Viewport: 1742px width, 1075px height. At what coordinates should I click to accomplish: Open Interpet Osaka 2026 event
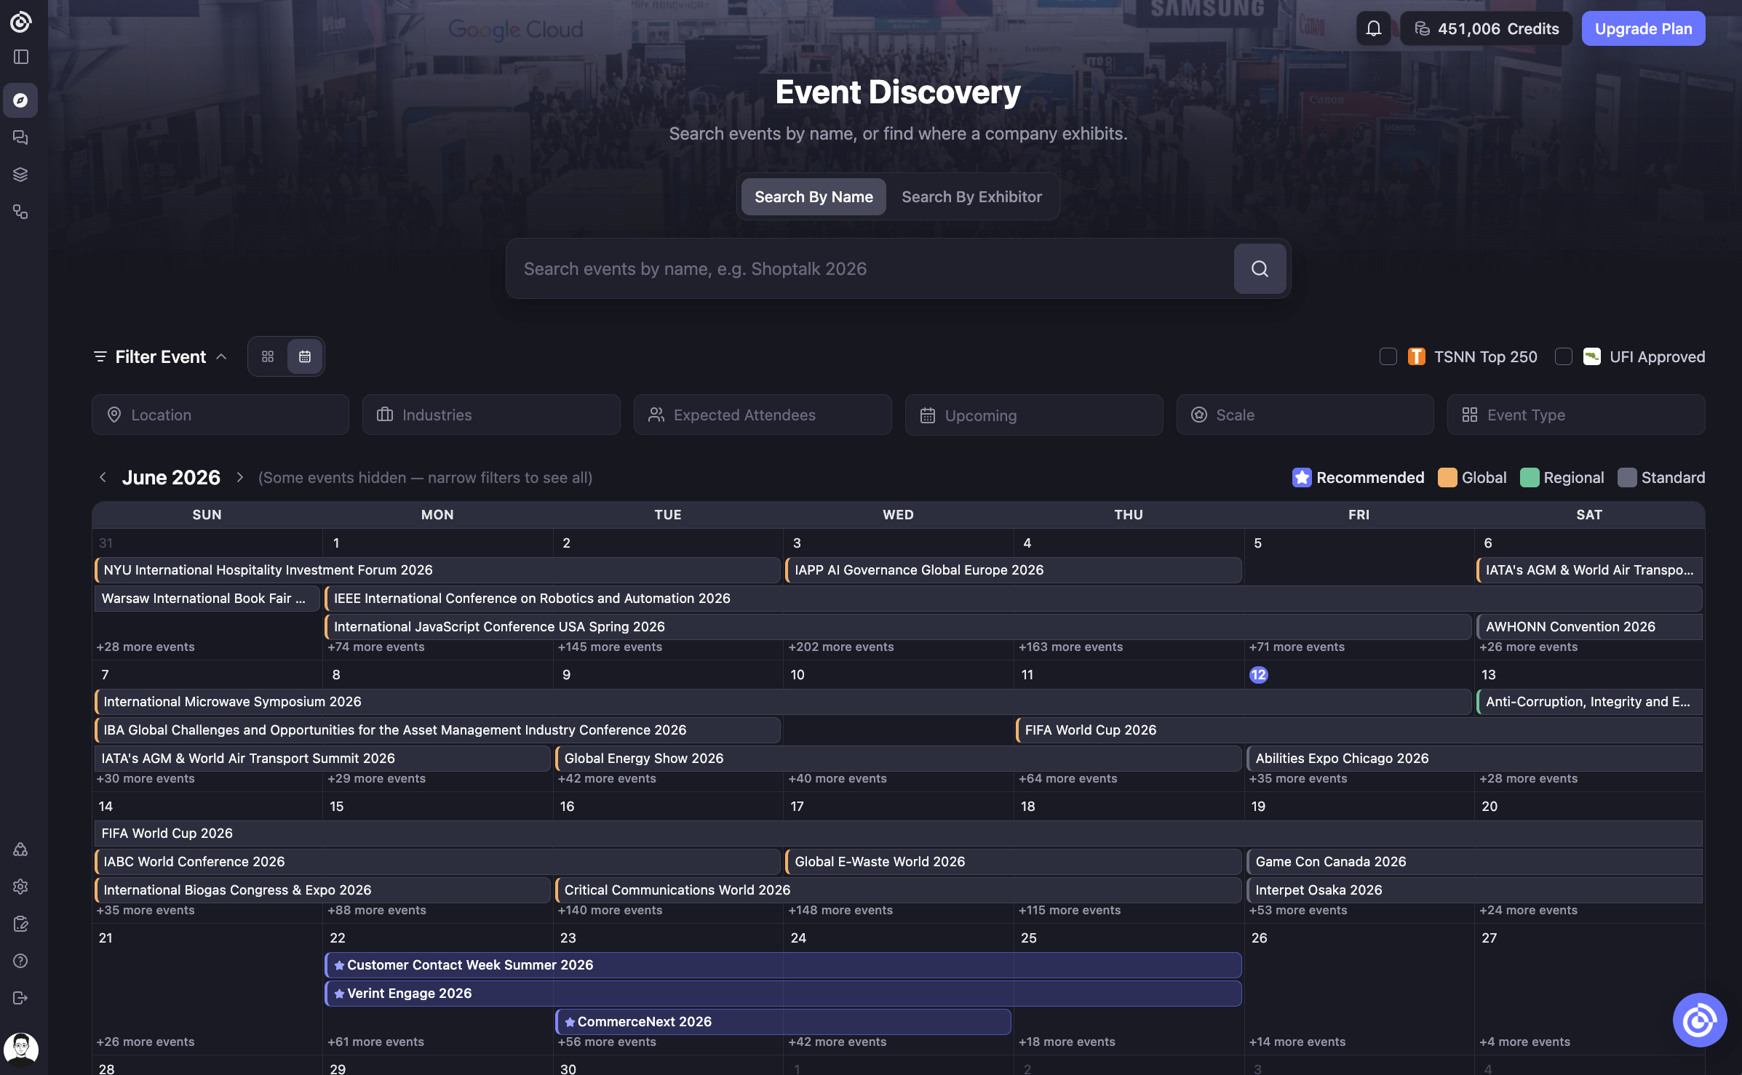[x=1474, y=890]
